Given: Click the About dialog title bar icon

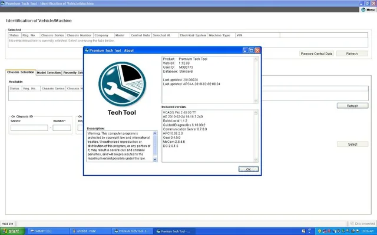Looking at the screenshot, I should tap(87, 50).
